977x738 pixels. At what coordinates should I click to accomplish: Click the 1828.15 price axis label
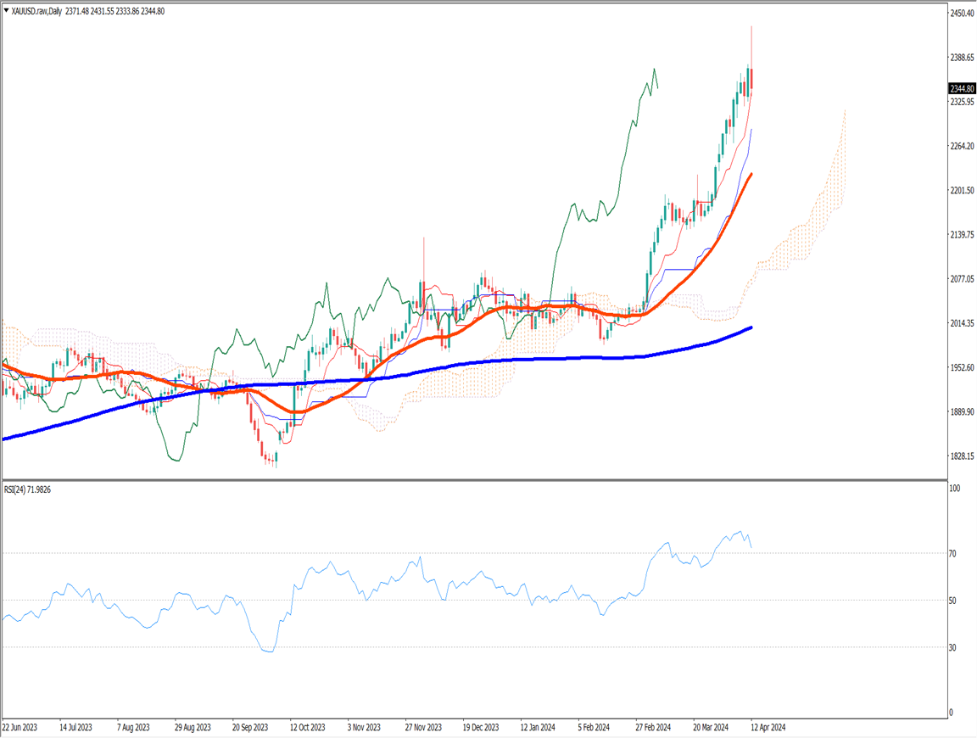click(x=961, y=456)
